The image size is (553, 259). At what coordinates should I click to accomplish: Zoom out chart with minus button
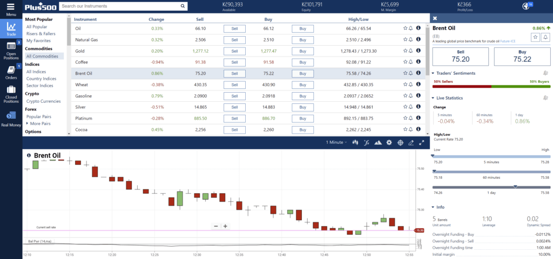click(216, 226)
